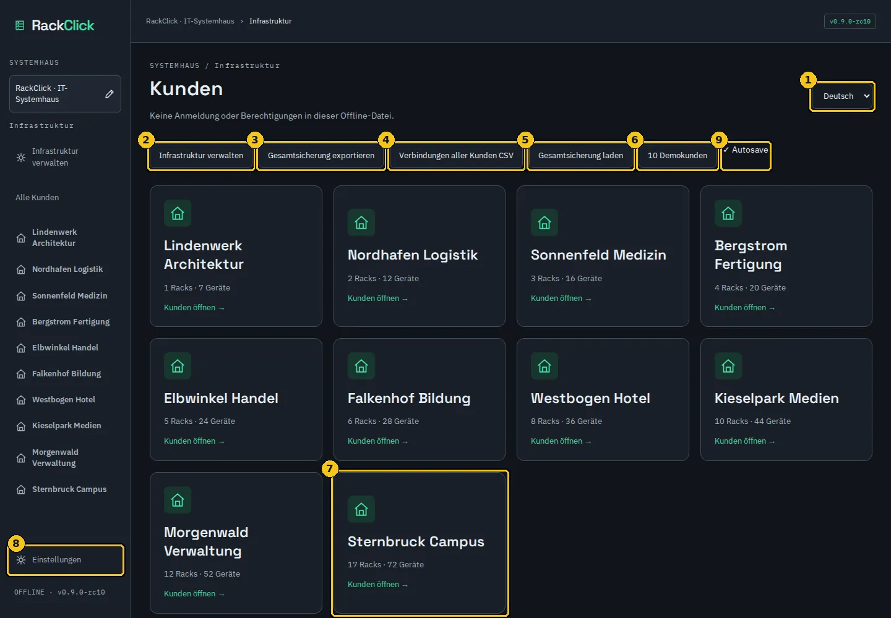Click the house icon beside Nordhafen Logistik in sidebar

pos(21,269)
